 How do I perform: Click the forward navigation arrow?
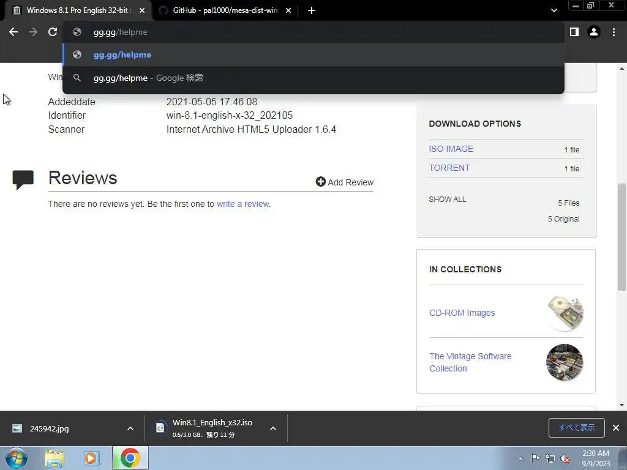(x=33, y=32)
